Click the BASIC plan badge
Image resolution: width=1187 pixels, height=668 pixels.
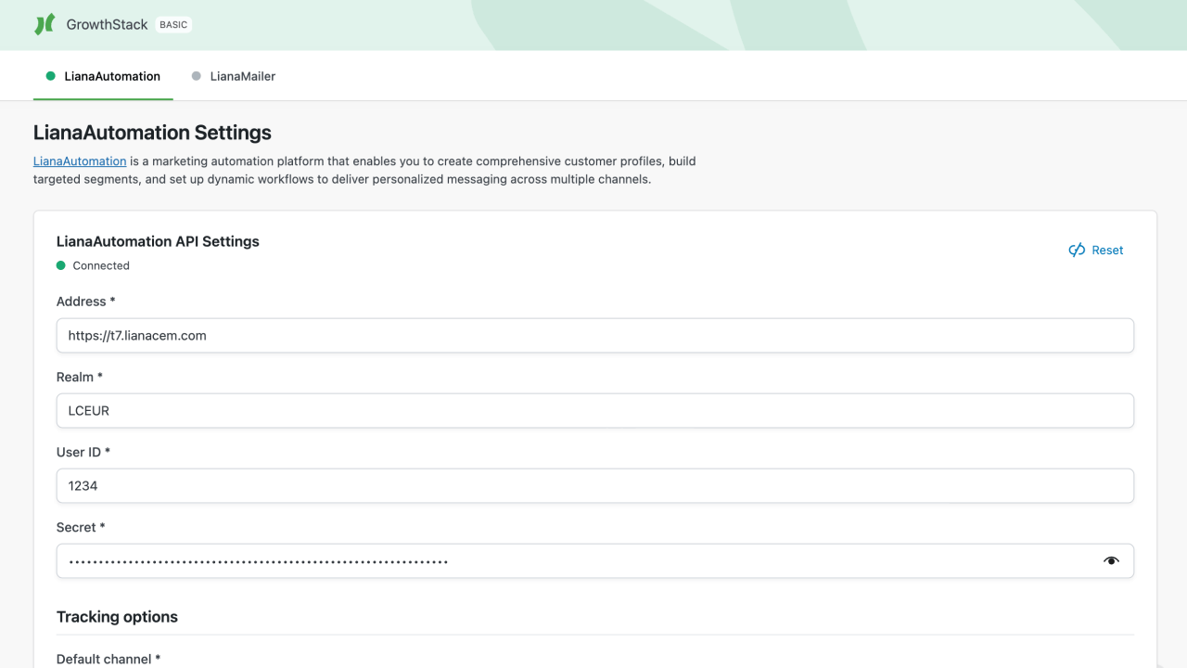tap(173, 25)
